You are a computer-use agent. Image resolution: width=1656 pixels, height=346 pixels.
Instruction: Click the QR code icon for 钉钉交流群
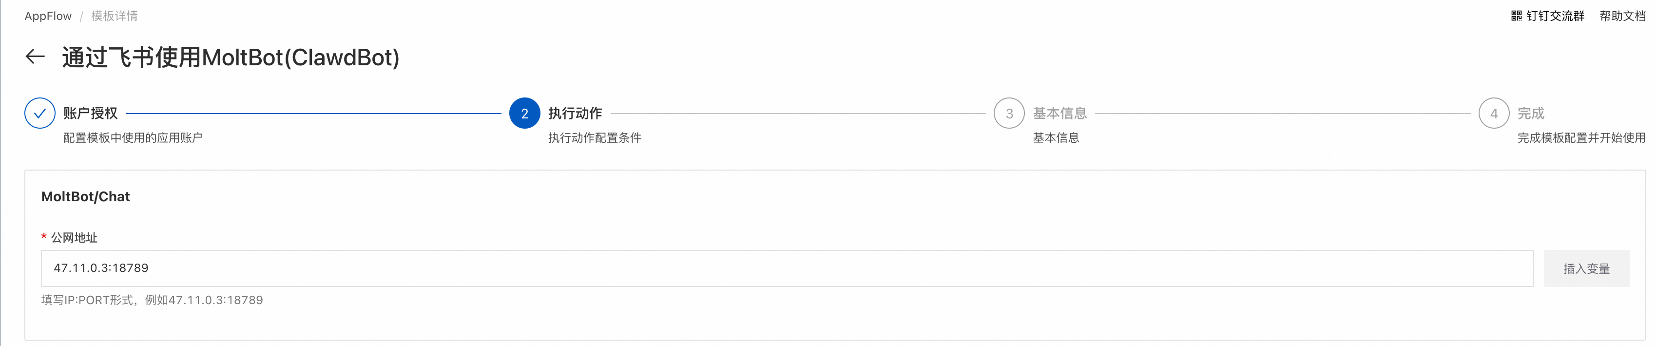pyautogui.click(x=1515, y=16)
